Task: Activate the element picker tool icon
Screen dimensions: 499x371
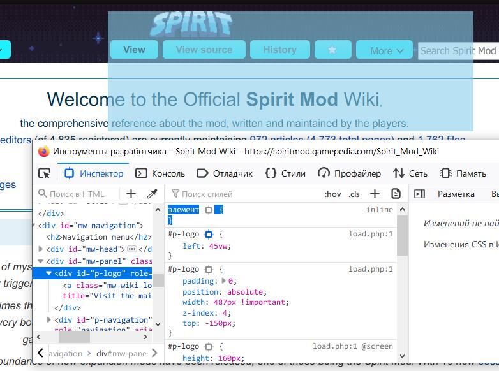Action: coord(44,173)
